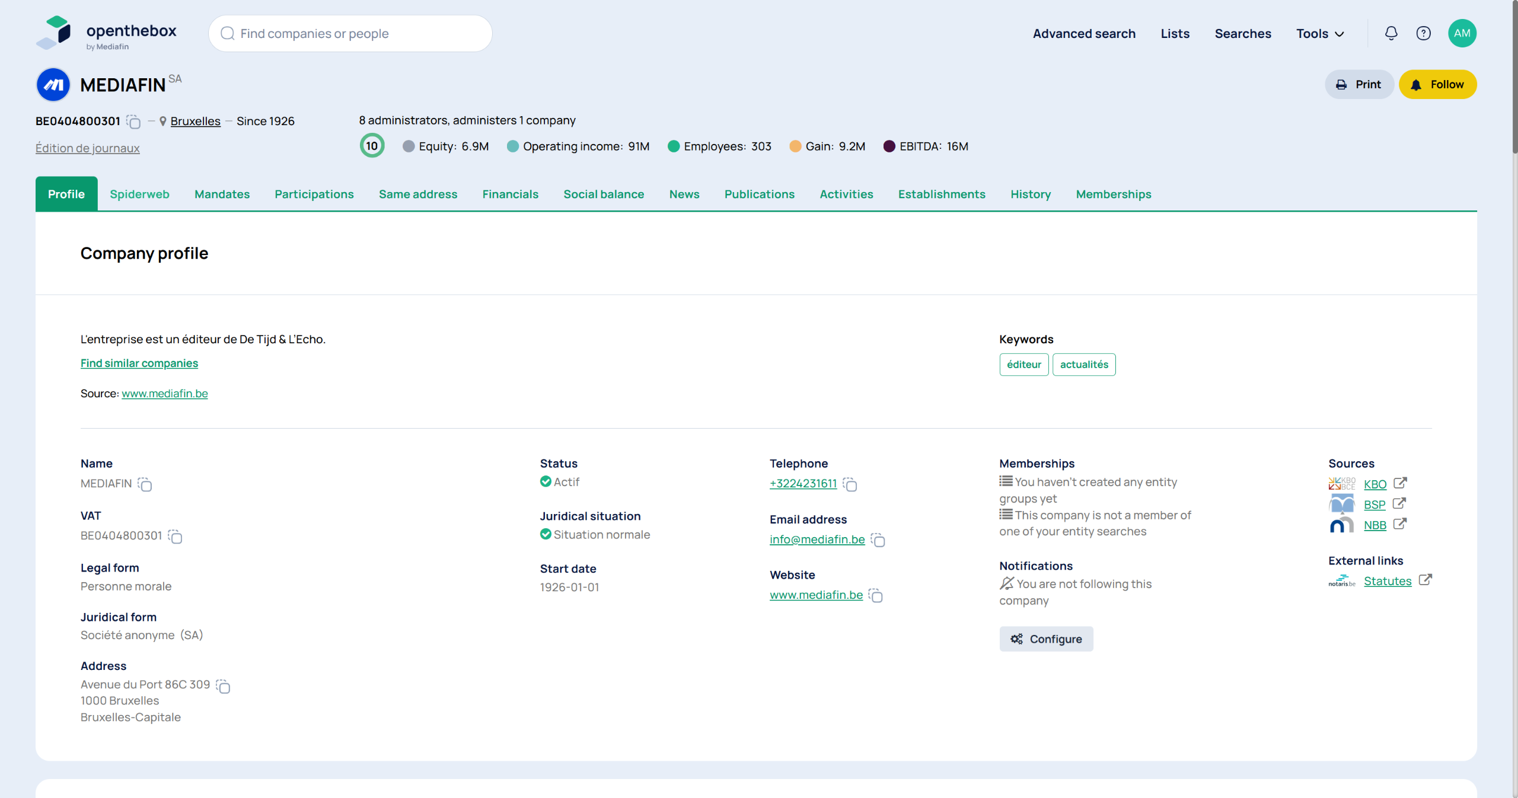Toggle Follow for this company

click(1437, 84)
